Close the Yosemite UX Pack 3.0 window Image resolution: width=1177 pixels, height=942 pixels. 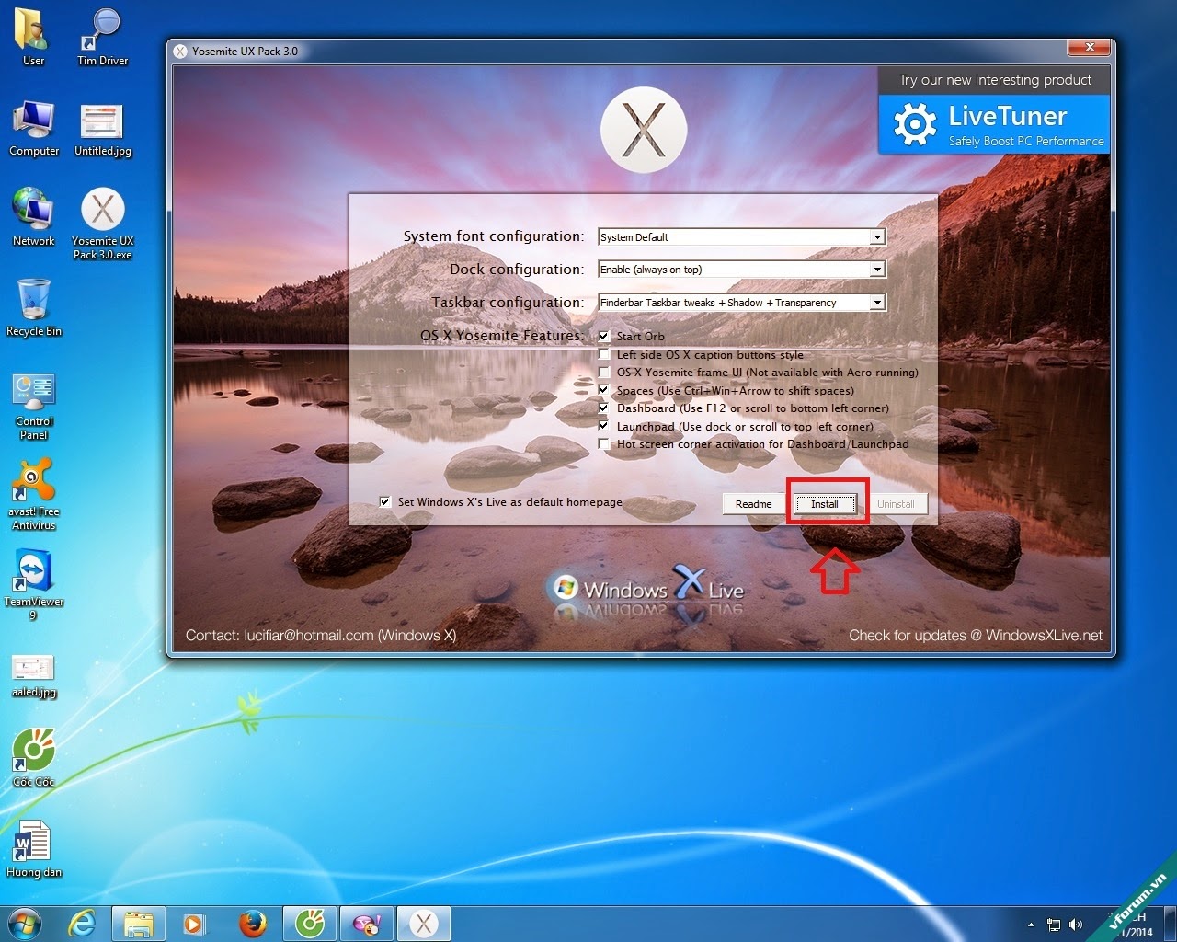click(1090, 48)
